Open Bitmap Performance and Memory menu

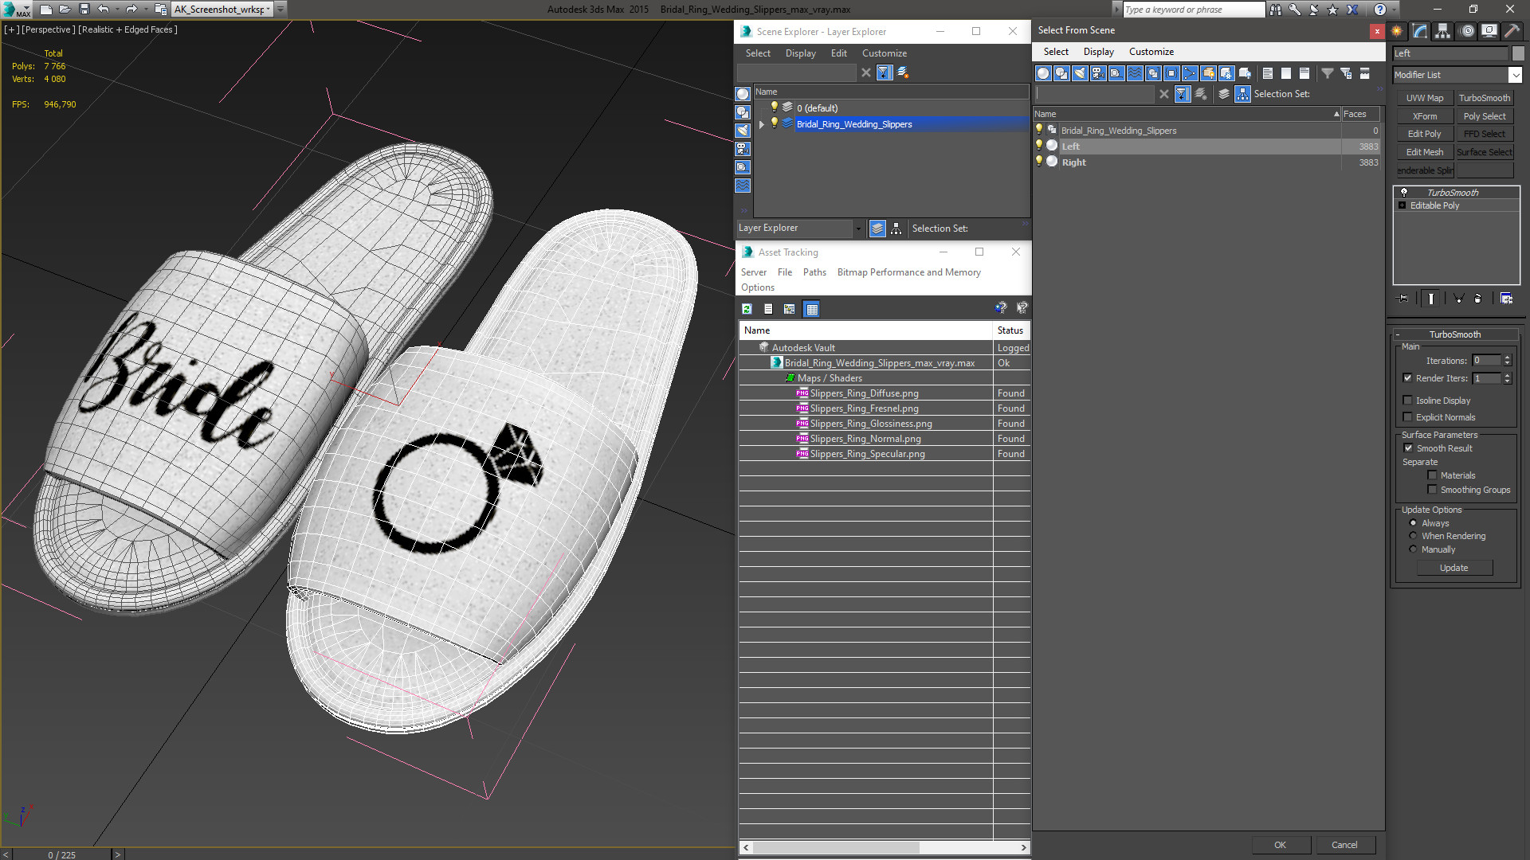pyautogui.click(x=908, y=272)
